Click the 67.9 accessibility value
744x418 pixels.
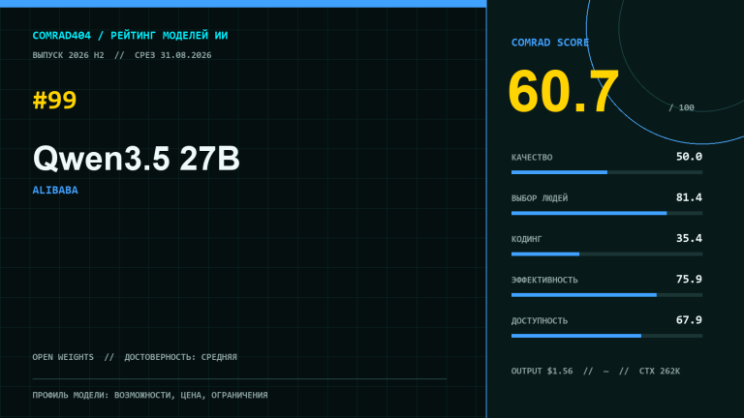[689, 320]
